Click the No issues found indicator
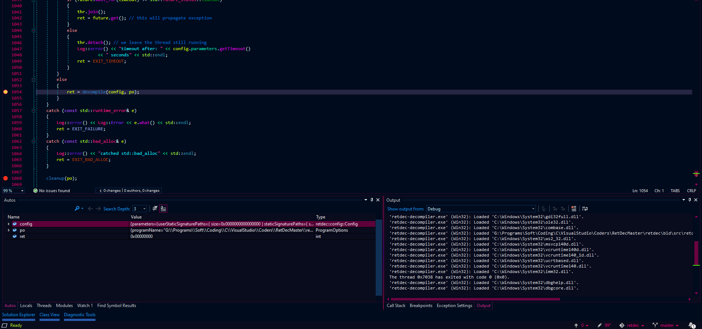 coord(52,191)
